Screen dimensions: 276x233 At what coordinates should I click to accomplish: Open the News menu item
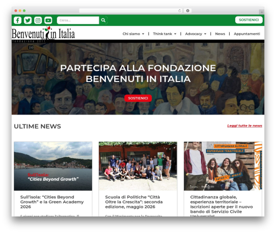point(220,34)
